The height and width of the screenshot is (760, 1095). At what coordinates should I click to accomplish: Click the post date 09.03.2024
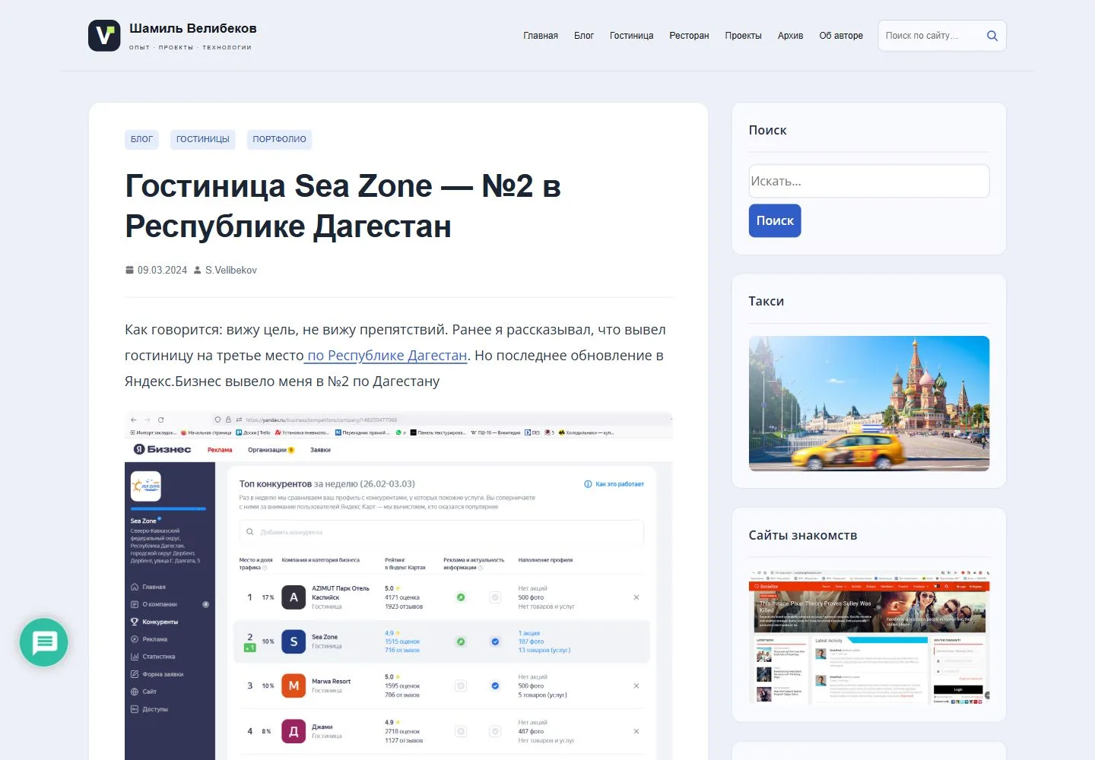pyautogui.click(x=162, y=270)
